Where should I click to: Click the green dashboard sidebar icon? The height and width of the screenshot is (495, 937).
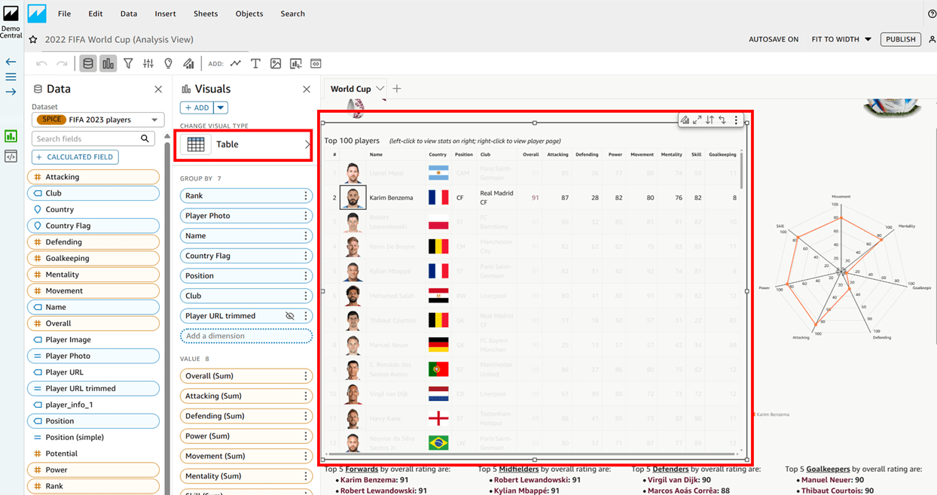pos(11,136)
